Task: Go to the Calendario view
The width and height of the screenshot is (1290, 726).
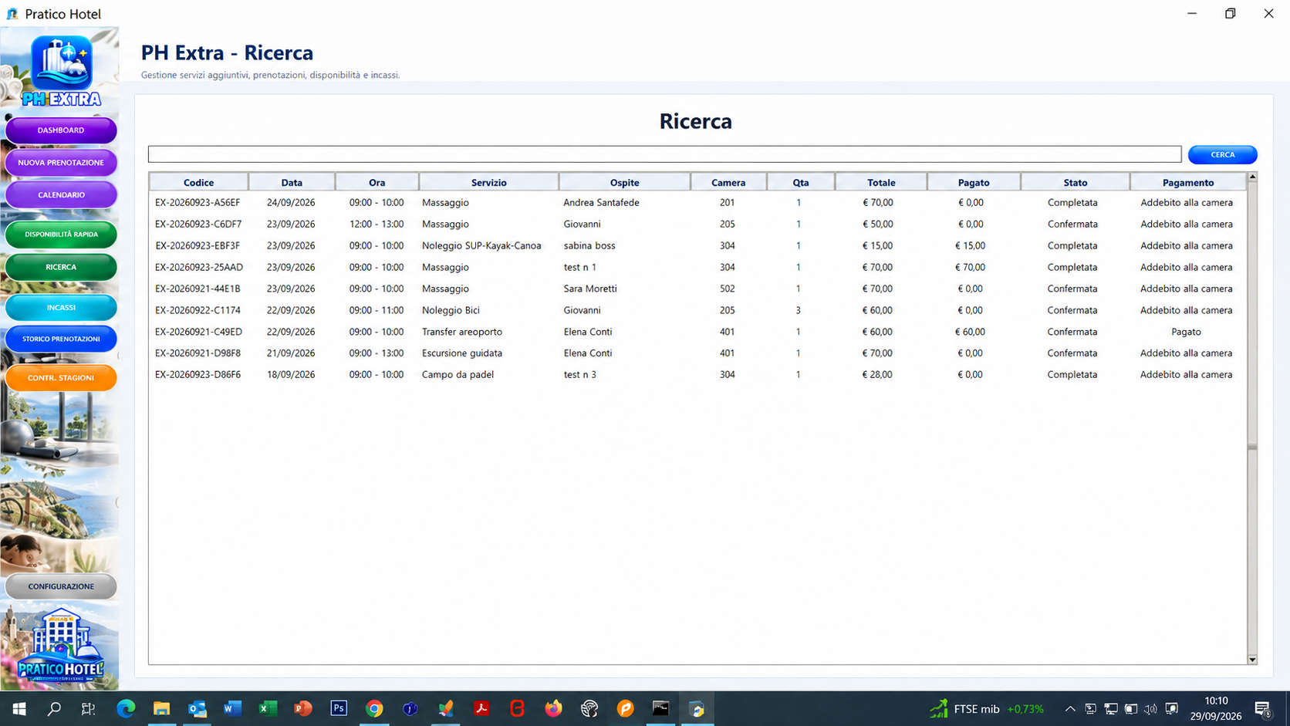Action: tap(61, 195)
